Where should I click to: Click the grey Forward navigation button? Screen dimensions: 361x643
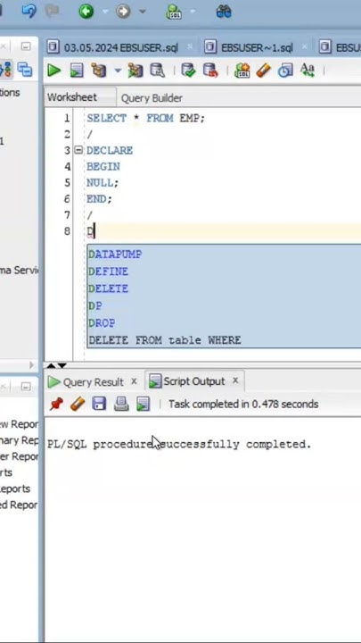pyautogui.click(x=123, y=12)
